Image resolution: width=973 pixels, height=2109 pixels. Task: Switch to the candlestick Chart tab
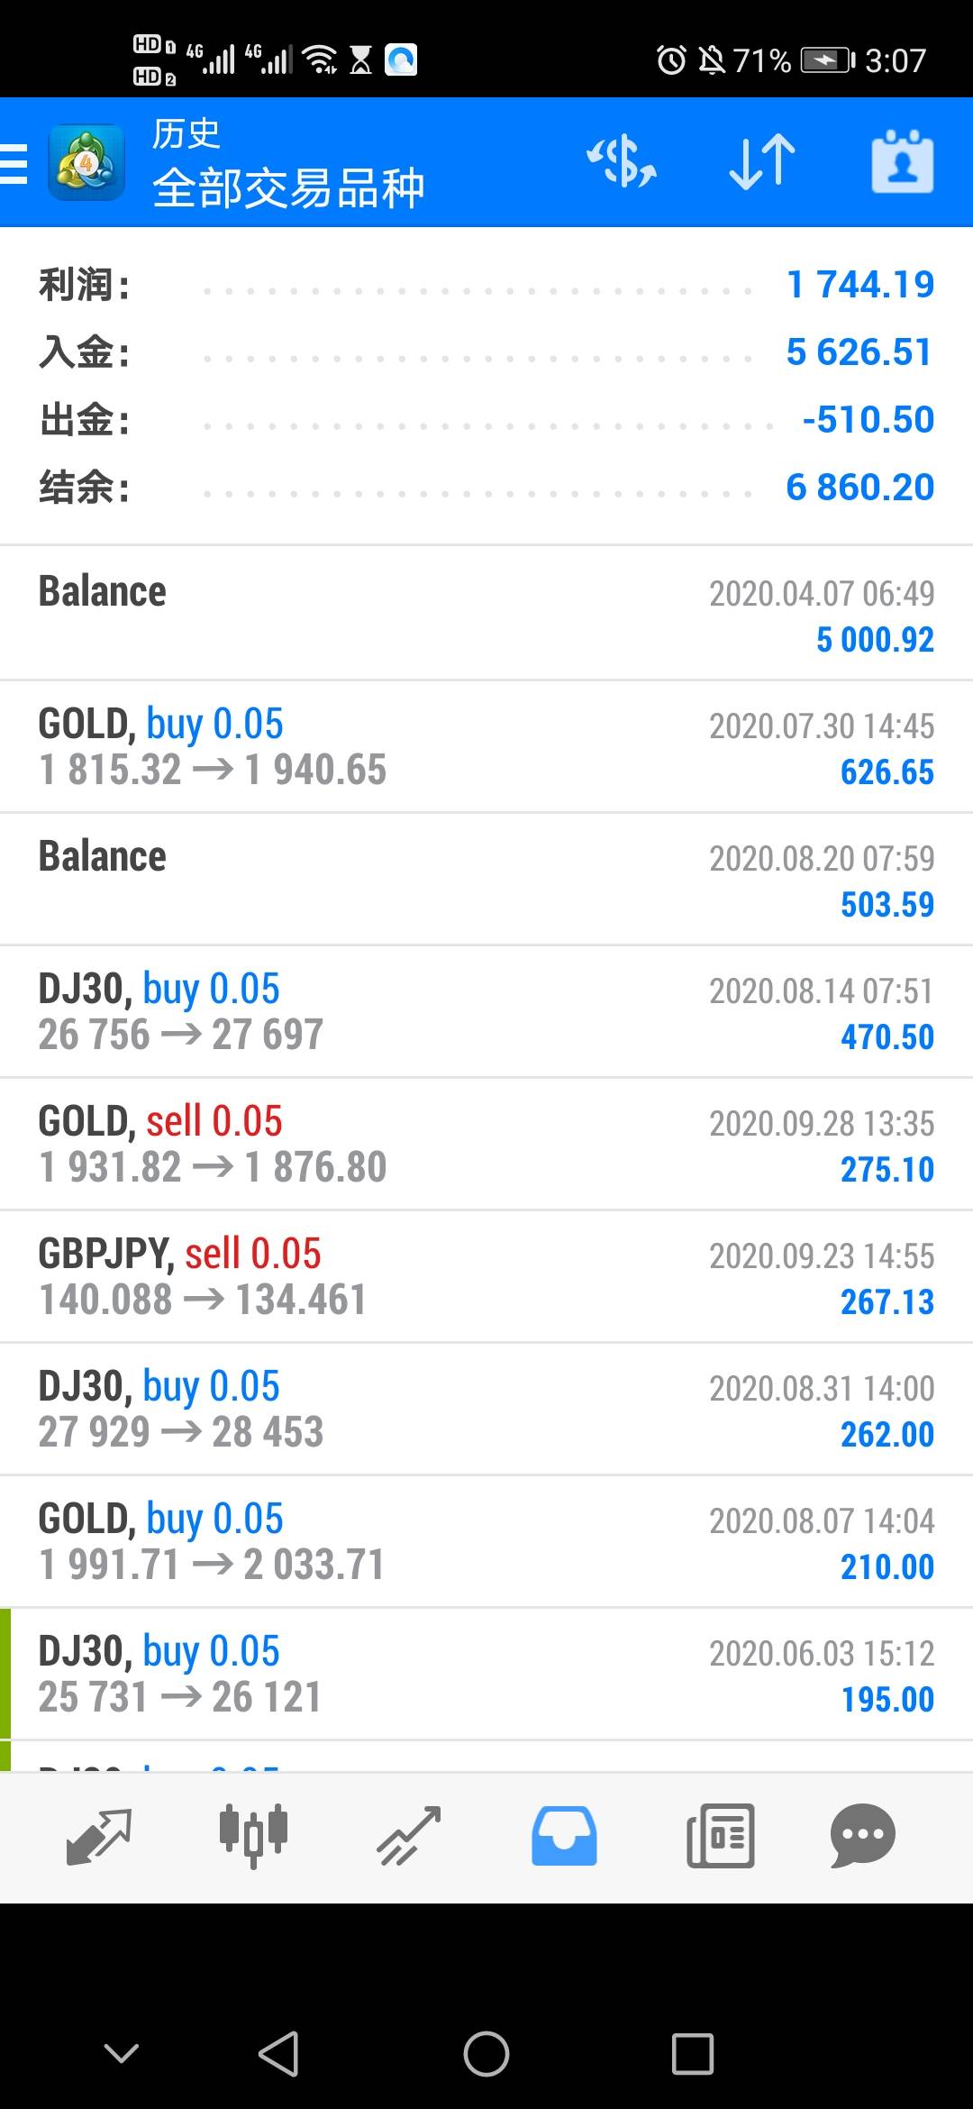pyautogui.click(x=253, y=1837)
